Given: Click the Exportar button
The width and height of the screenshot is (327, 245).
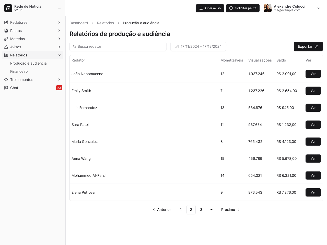Looking at the screenshot, I should [x=308, y=46].
